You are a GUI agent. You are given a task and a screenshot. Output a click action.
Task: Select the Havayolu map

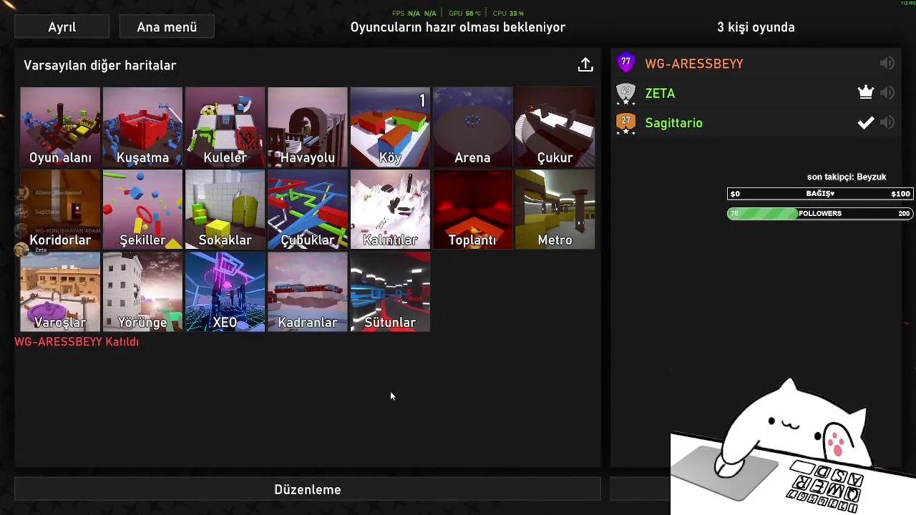(308, 127)
